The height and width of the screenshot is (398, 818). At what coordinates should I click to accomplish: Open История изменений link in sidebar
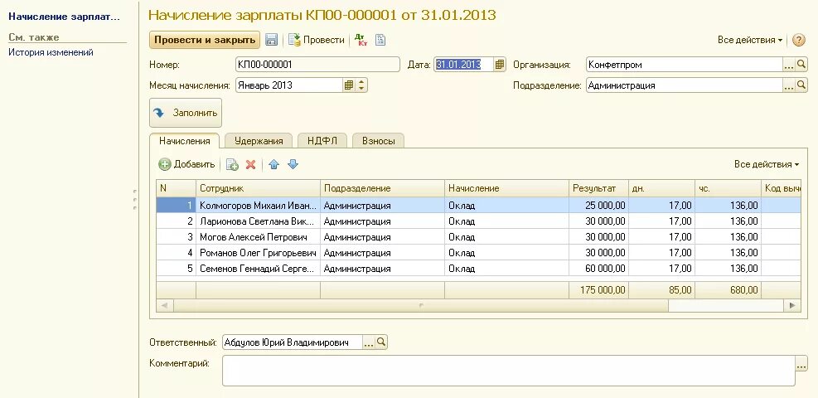click(x=51, y=52)
